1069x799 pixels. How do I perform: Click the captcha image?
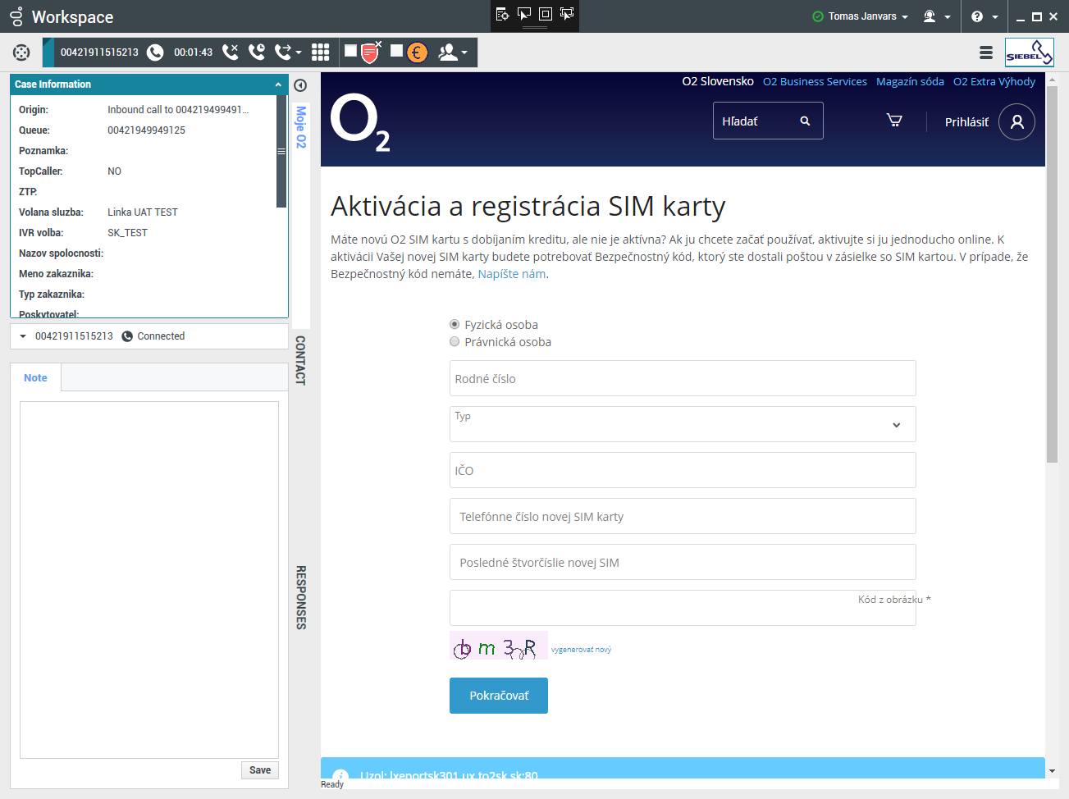coord(499,646)
